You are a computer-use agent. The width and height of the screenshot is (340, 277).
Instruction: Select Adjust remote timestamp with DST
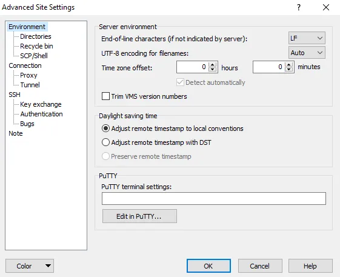(105, 142)
